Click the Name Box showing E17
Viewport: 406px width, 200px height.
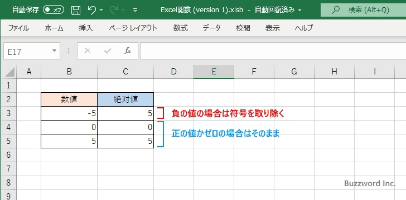coord(27,51)
